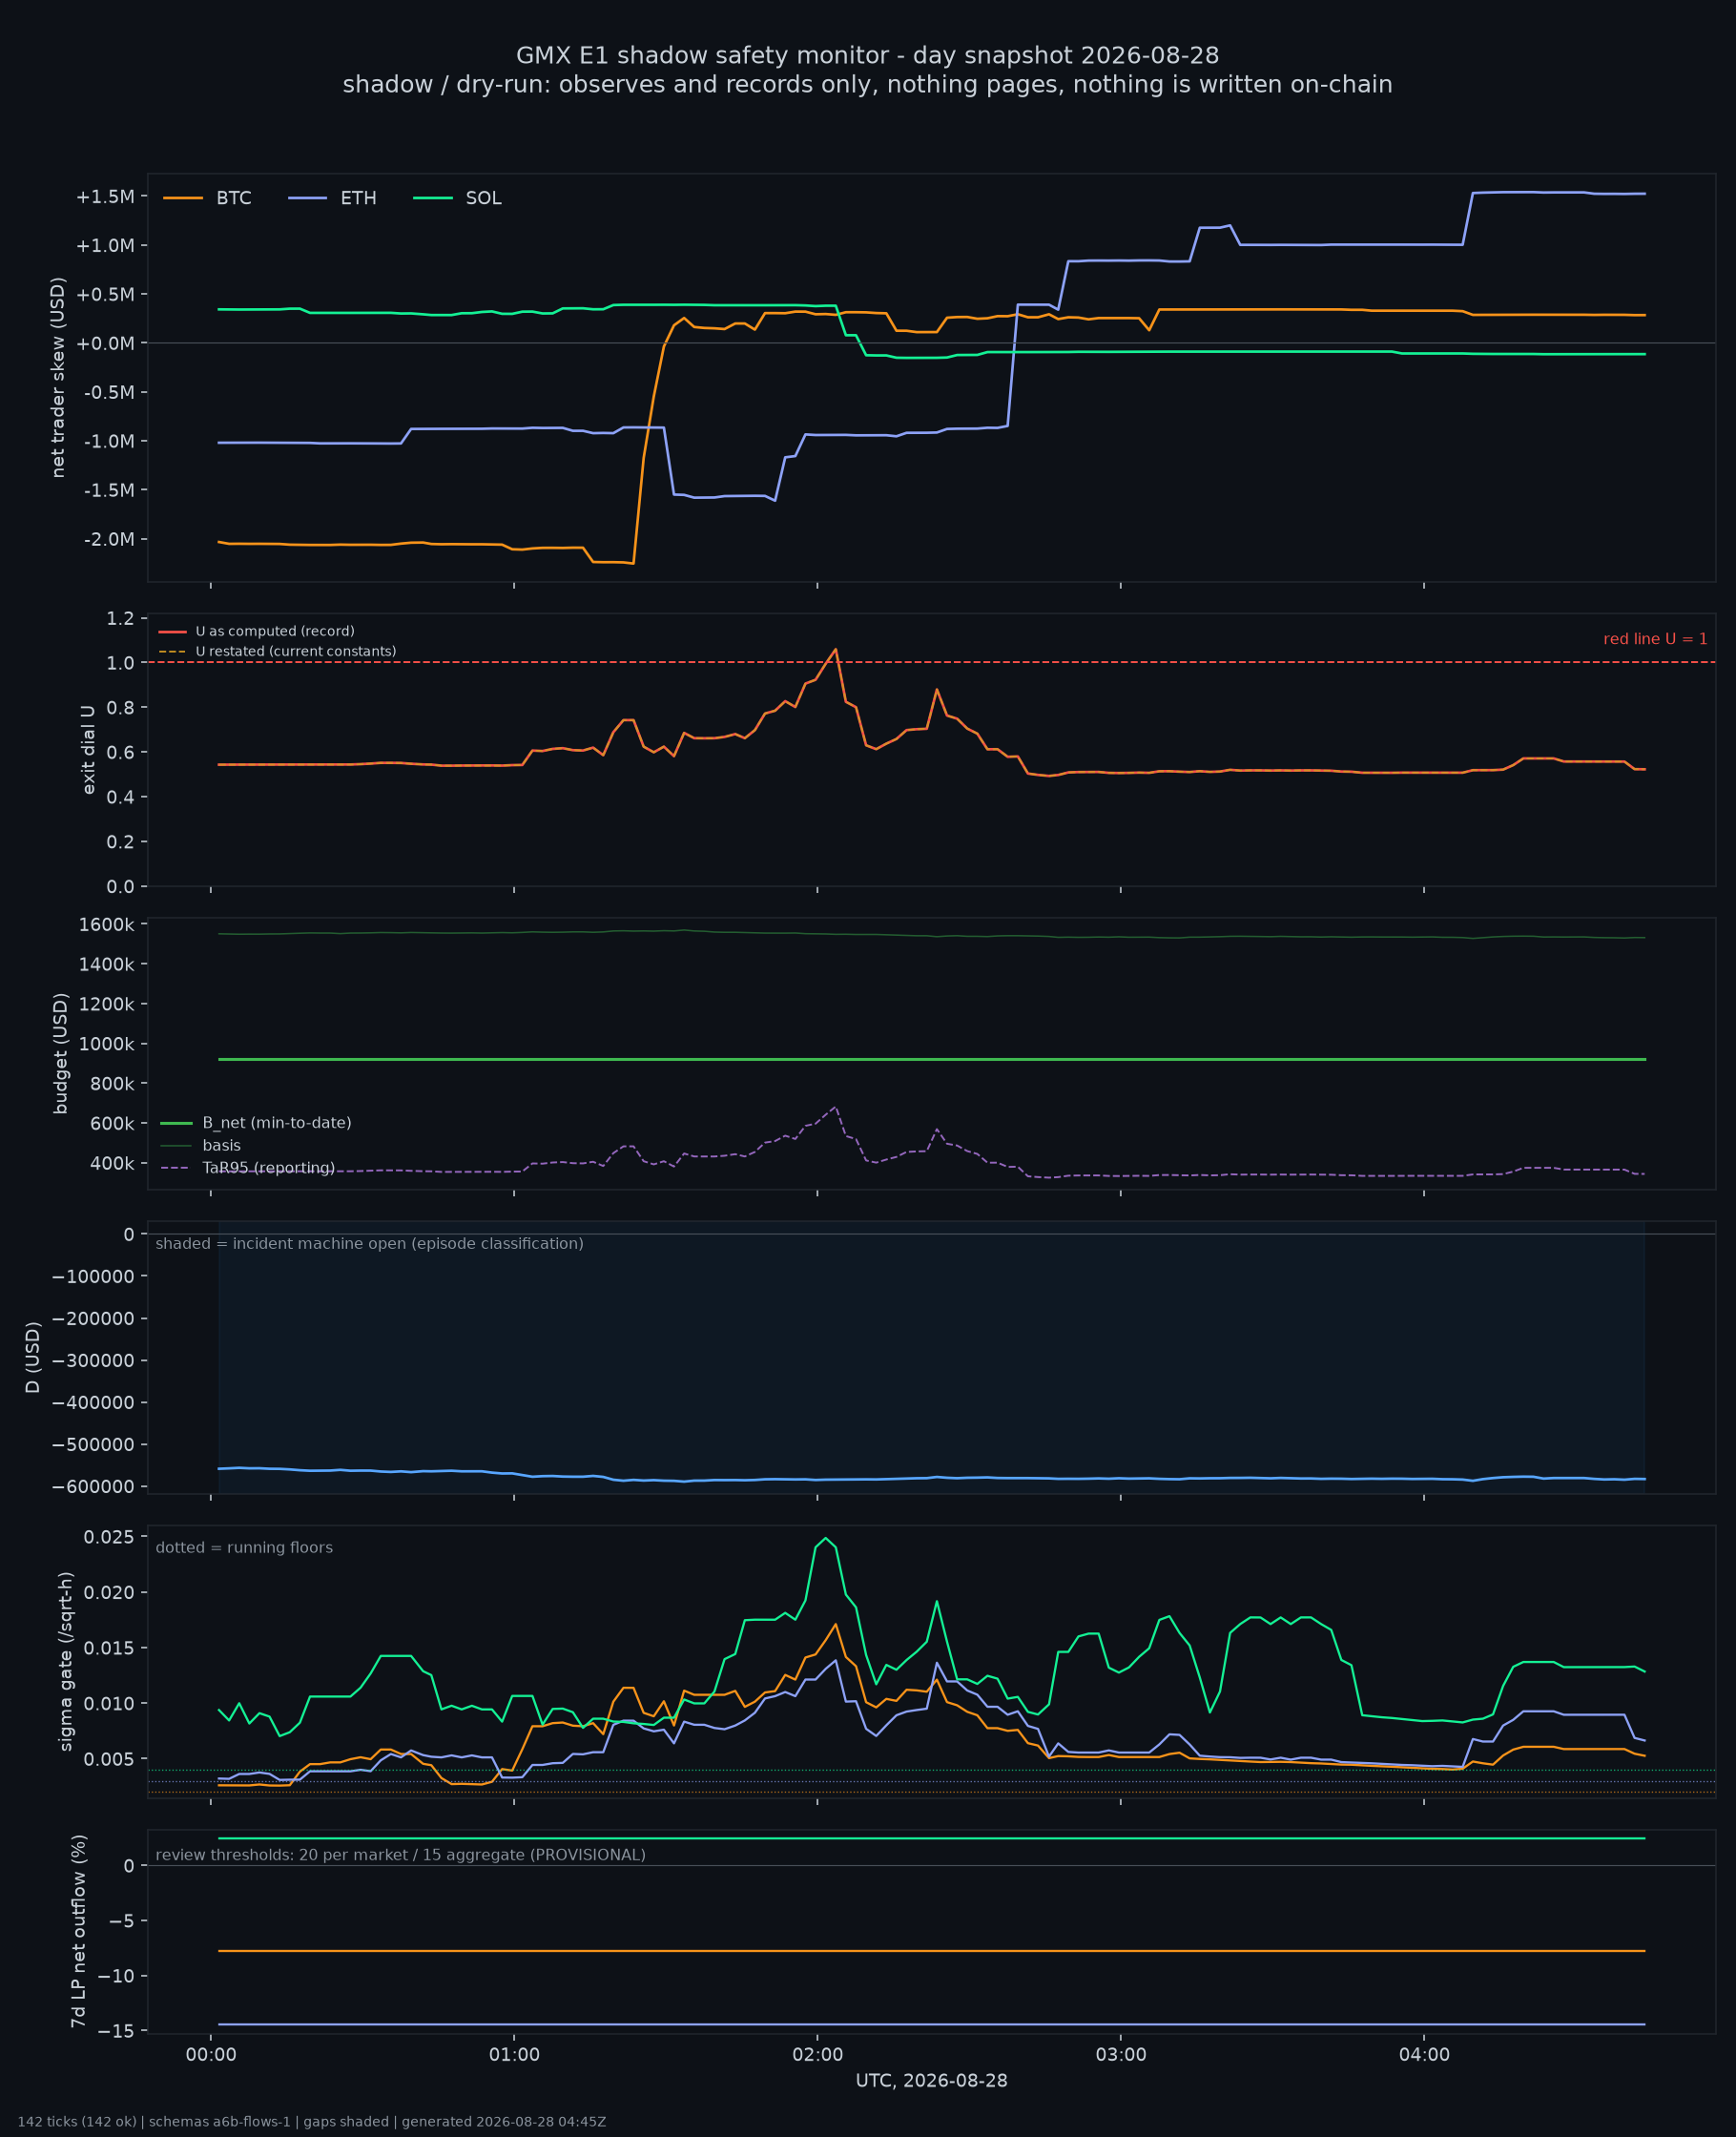
Task: Click the "1200k" budget tick label
Action: (106, 1005)
